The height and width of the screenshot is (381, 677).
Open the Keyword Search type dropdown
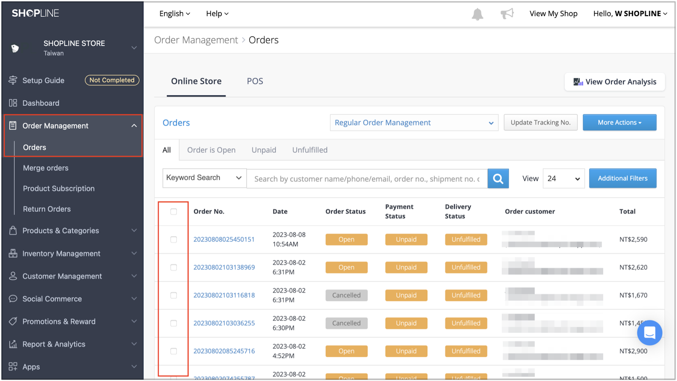(204, 178)
